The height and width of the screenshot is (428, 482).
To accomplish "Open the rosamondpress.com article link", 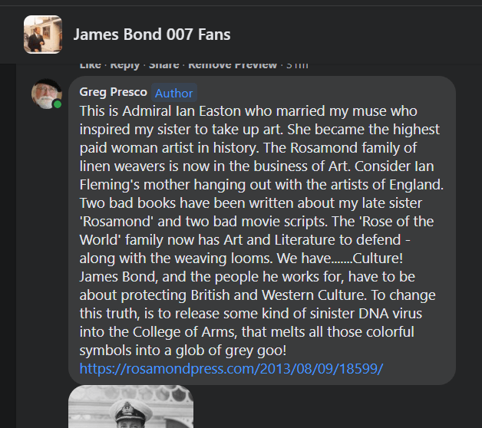I will [231, 369].
